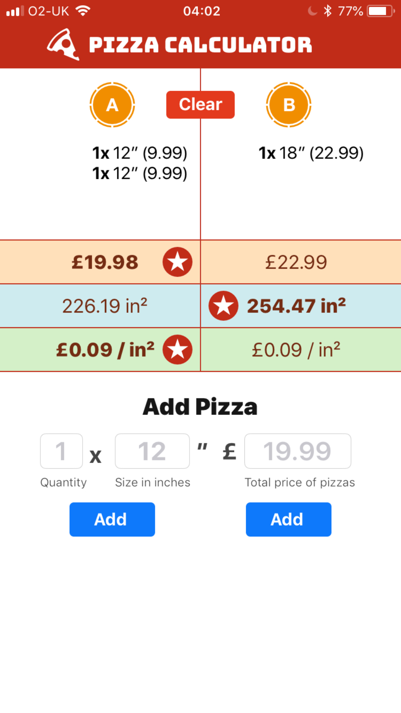Tap the 226.19 in² area for column A

[x=105, y=305]
